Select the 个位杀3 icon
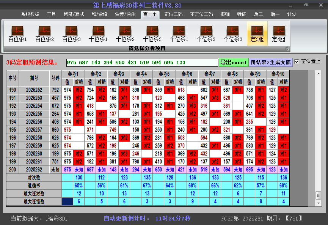This screenshot has height=225, width=328. tap(233, 33)
